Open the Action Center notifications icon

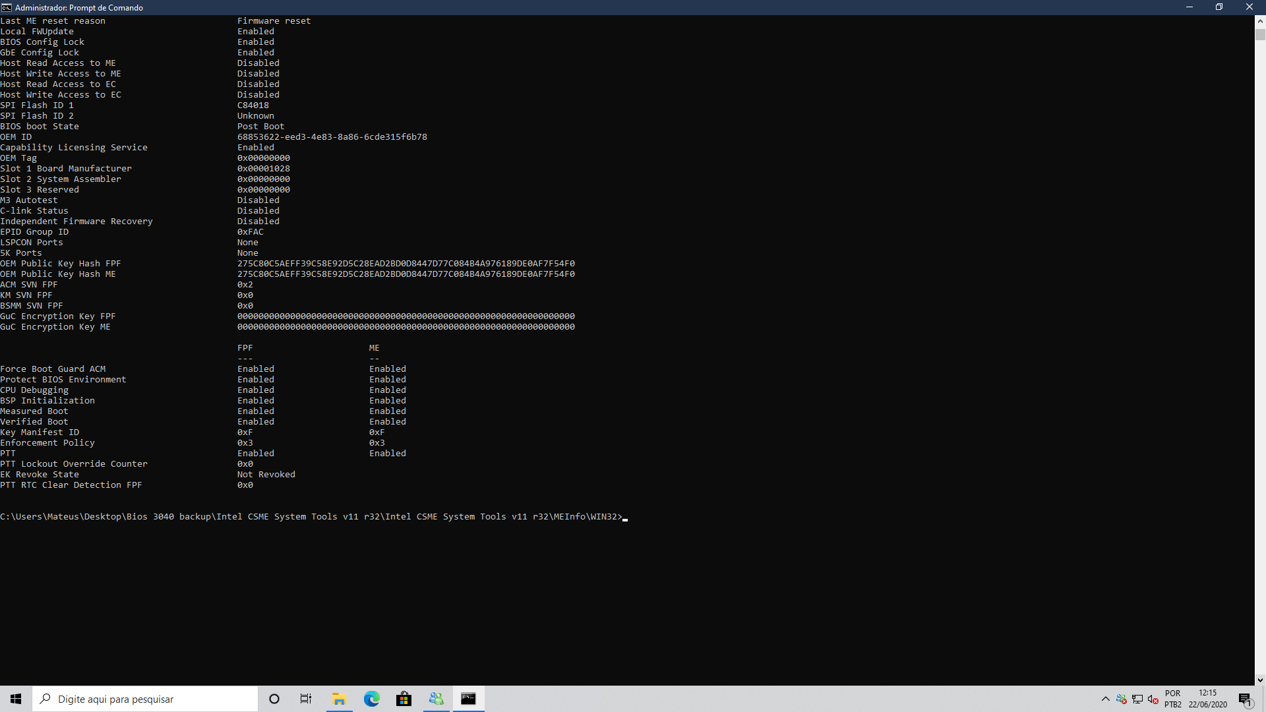coord(1246,699)
